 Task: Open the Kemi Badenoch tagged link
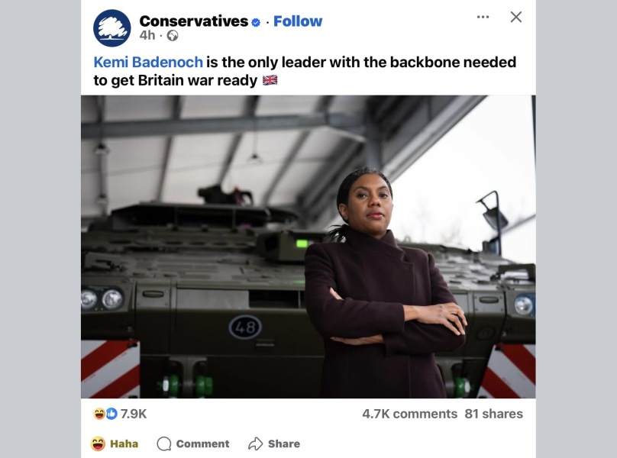coord(148,62)
